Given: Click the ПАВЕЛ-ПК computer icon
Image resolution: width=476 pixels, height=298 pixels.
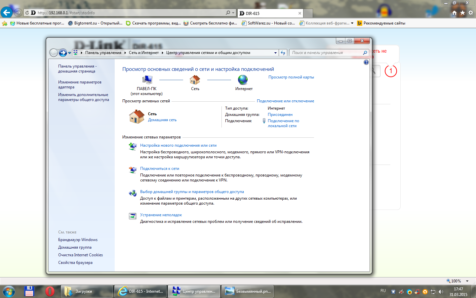Looking at the screenshot, I should 147,80.
